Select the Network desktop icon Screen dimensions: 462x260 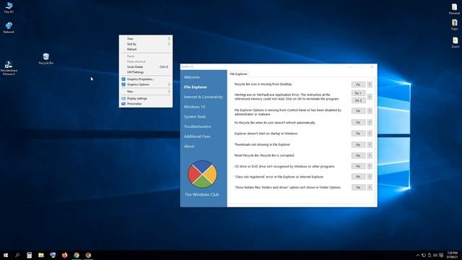(x=9, y=27)
